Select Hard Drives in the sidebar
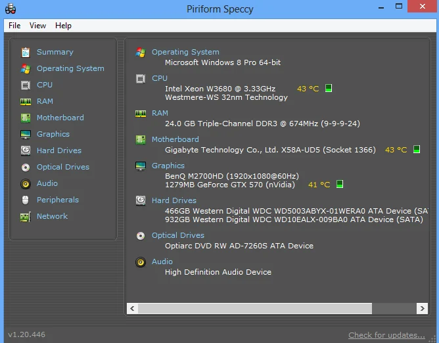Viewport: 439px width, 343px height. point(59,150)
